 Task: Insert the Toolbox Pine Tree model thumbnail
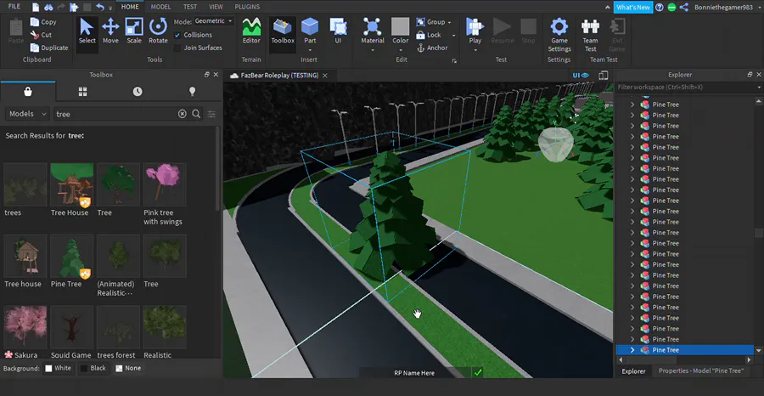coord(71,256)
